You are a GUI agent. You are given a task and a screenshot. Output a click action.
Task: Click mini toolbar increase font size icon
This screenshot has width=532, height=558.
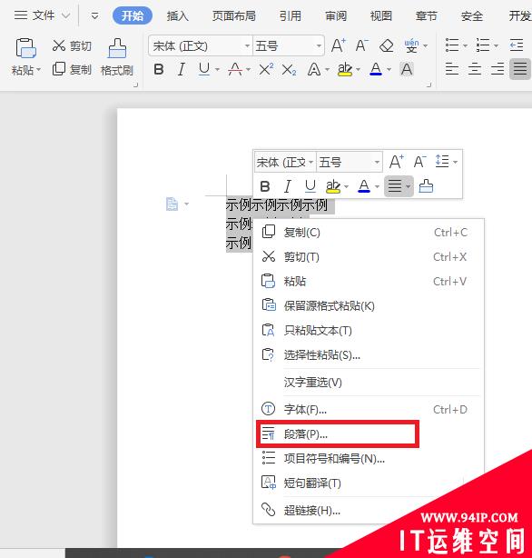pyautogui.click(x=396, y=162)
